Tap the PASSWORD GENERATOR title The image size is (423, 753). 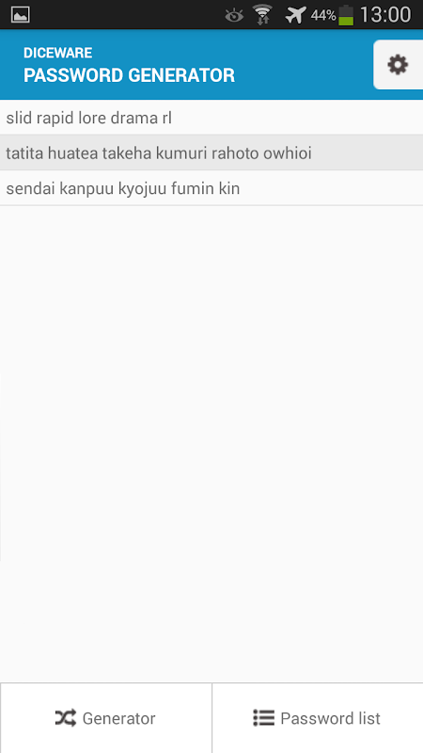(x=129, y=75)
